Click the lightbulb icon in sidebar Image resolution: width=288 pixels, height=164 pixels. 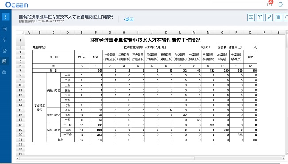pos(4,40)
